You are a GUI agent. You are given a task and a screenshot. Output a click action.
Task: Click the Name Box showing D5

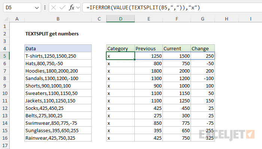22,7
